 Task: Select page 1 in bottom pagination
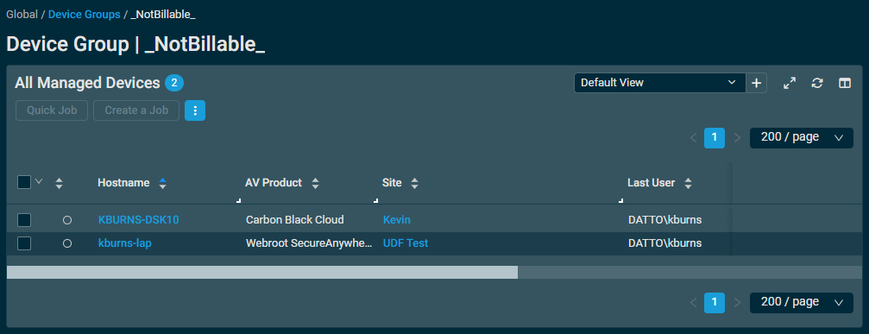tap(715, 302)
